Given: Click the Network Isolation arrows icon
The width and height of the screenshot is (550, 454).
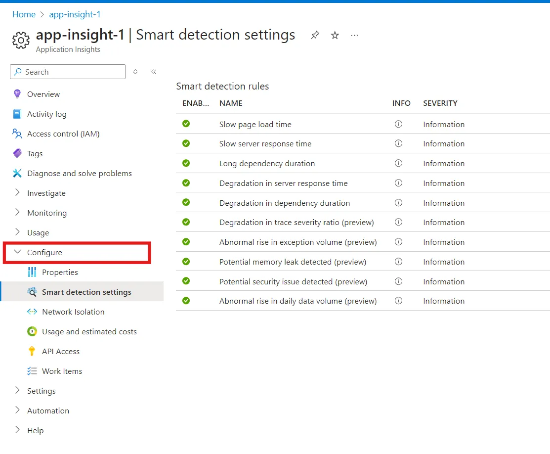Looking at the screenshot, I should pyautogui.click(x=32, y=312).
